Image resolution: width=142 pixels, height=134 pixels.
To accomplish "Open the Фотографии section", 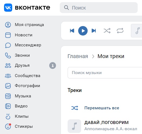I will (x=23, y=86).
